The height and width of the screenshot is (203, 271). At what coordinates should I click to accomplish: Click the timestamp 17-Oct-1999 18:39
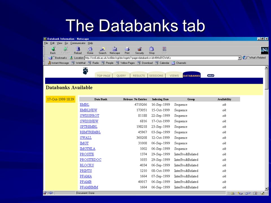60,99
